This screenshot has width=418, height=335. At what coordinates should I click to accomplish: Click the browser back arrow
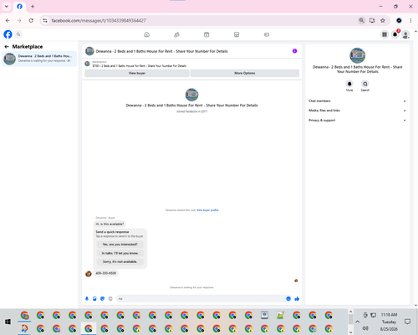(8, 20)
